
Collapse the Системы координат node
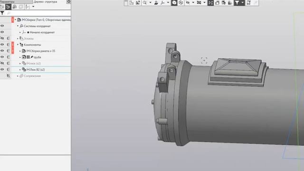point(18,26)
